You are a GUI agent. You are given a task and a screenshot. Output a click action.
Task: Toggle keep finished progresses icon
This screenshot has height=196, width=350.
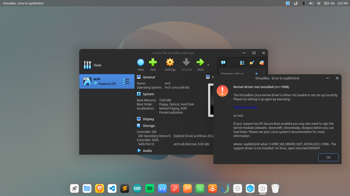tap(252, 63)
